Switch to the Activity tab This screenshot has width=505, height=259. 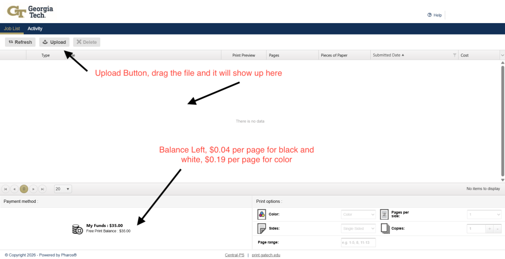tap(35, 29)
